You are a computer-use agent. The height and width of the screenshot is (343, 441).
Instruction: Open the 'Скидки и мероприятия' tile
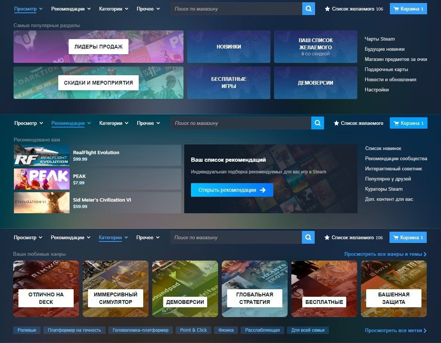click(99, 83)
